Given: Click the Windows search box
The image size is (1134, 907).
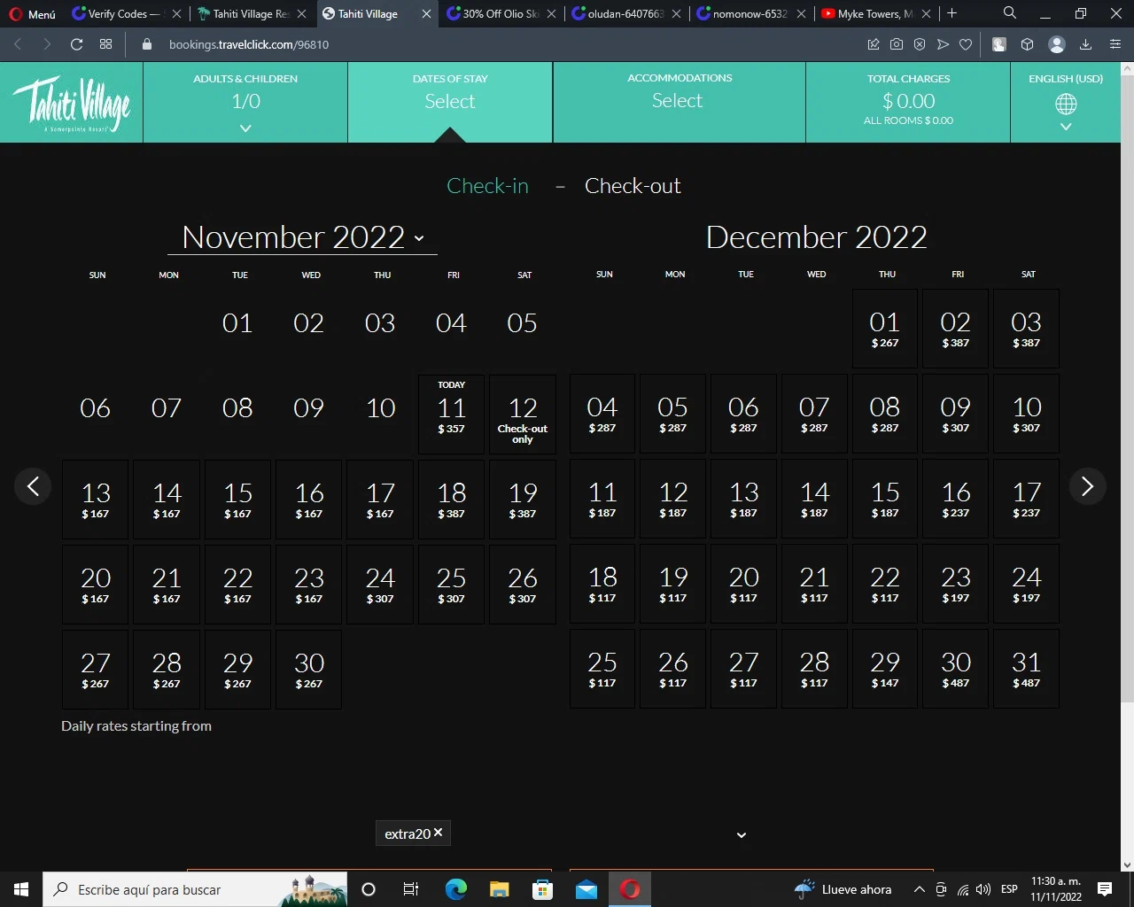Looking at the screenshot, I should tap(195, 889).
